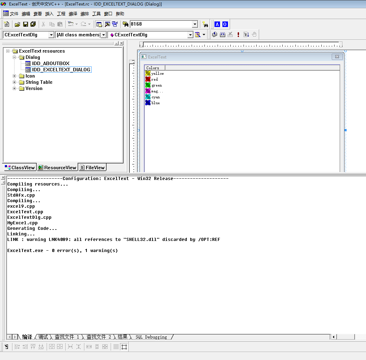Screen dimensions: 366x360
Task: Open the Redo history dropdown arrow
Action: tap(89, 24)
